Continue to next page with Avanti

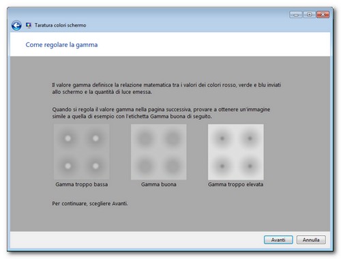(278, 240)
